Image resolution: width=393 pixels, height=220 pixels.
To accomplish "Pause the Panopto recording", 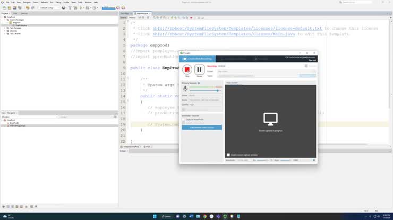I will pos(199,69).
